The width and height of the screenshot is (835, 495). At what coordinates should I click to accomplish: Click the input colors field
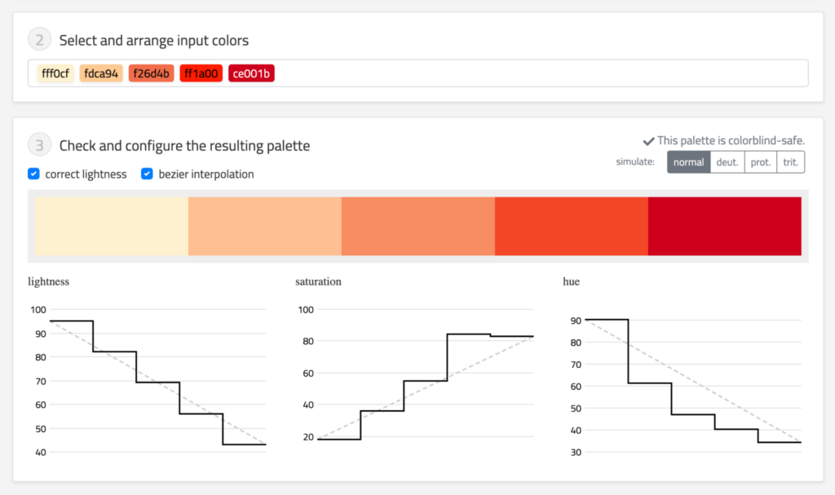click(489, 73)
